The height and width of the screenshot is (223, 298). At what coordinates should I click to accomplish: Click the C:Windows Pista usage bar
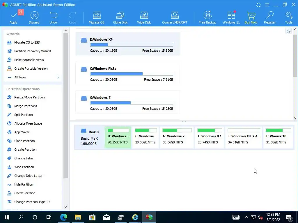point(132,74)
